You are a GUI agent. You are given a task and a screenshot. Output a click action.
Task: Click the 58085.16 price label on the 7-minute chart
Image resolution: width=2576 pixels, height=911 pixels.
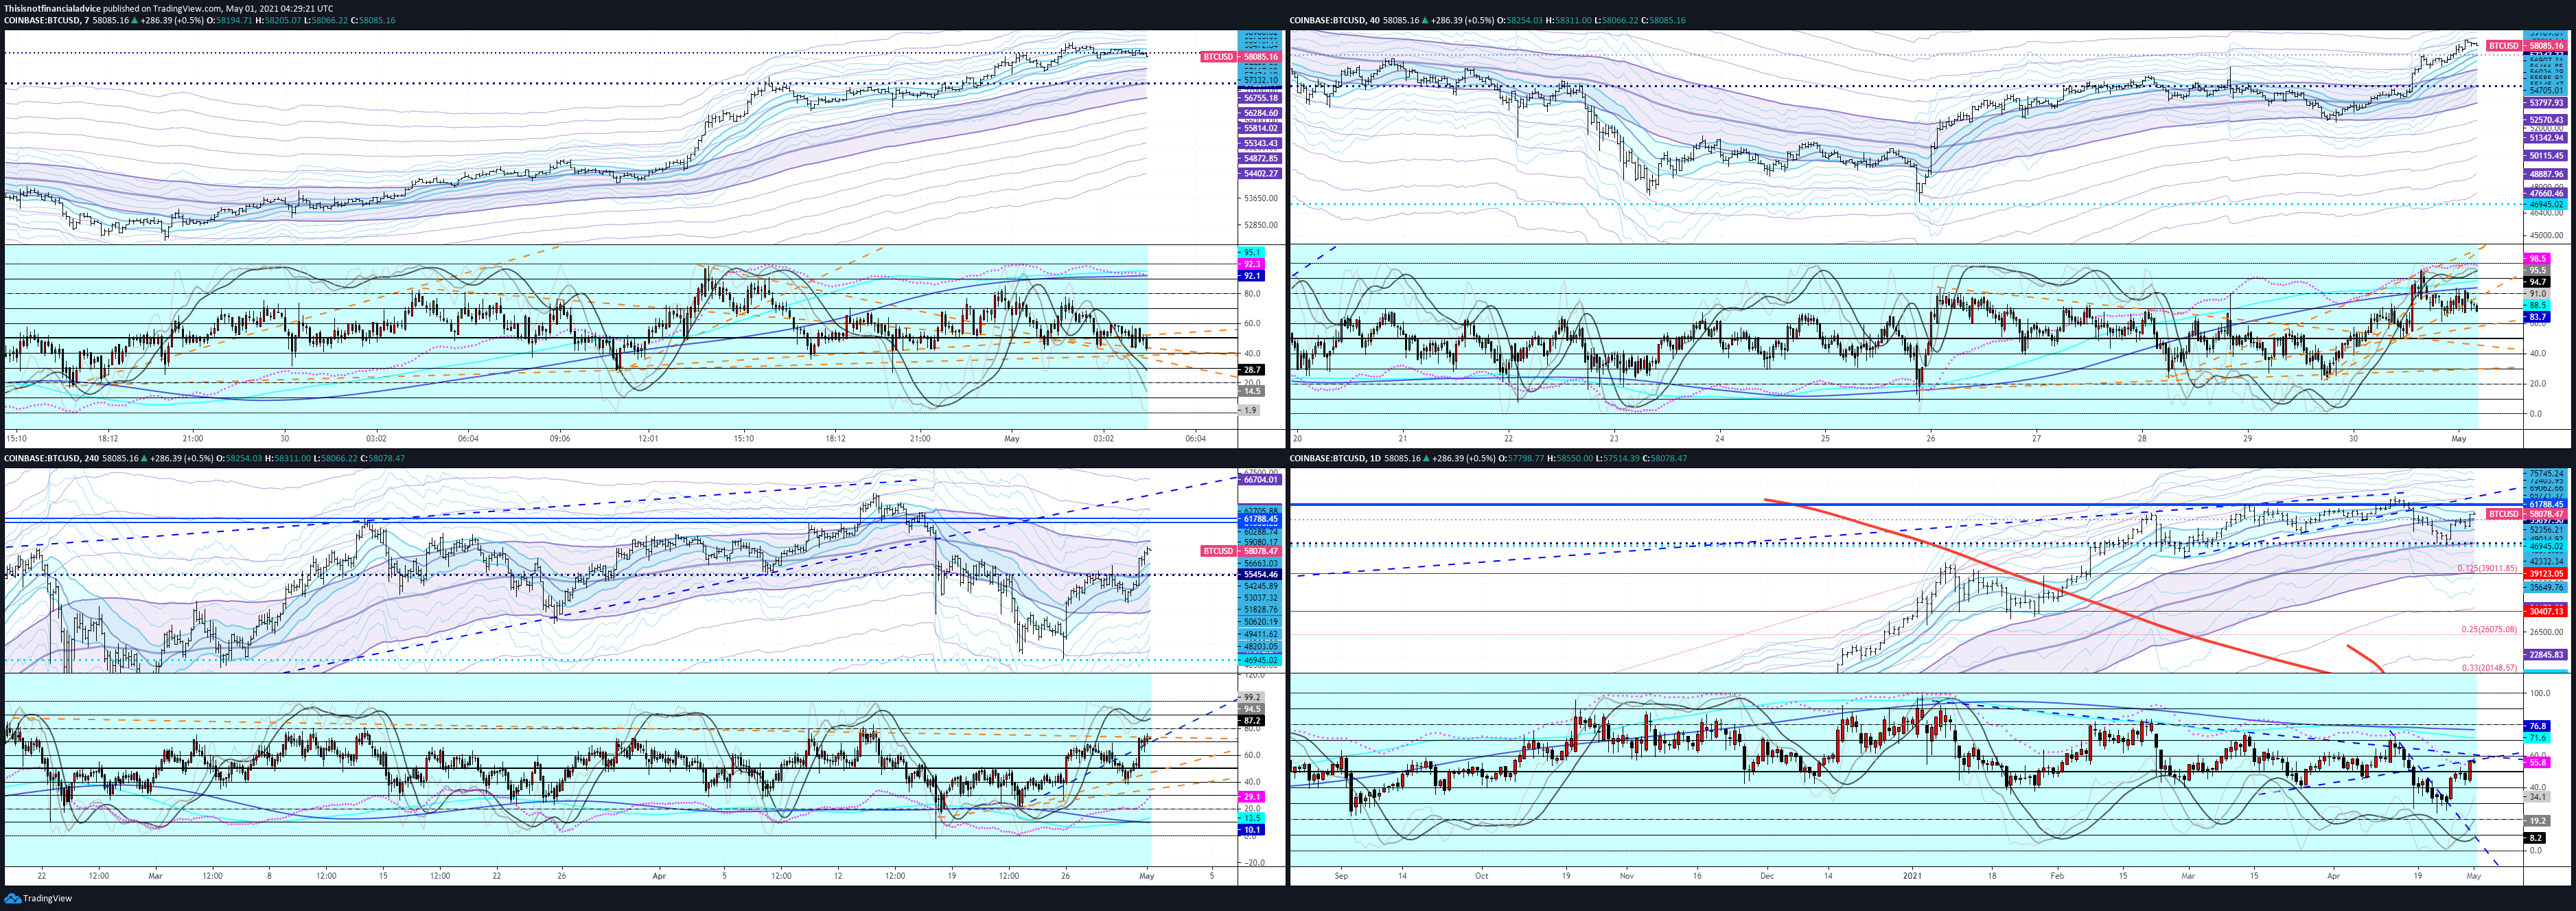tap(1260, 57)
